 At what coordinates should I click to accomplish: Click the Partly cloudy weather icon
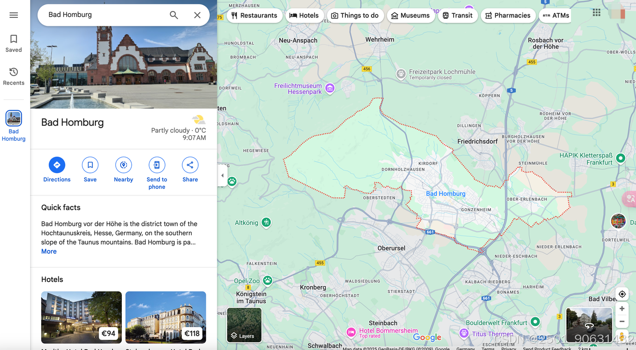point(199,119)
